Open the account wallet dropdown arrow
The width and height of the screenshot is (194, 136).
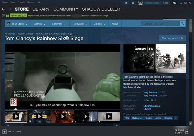coord(161,3)
